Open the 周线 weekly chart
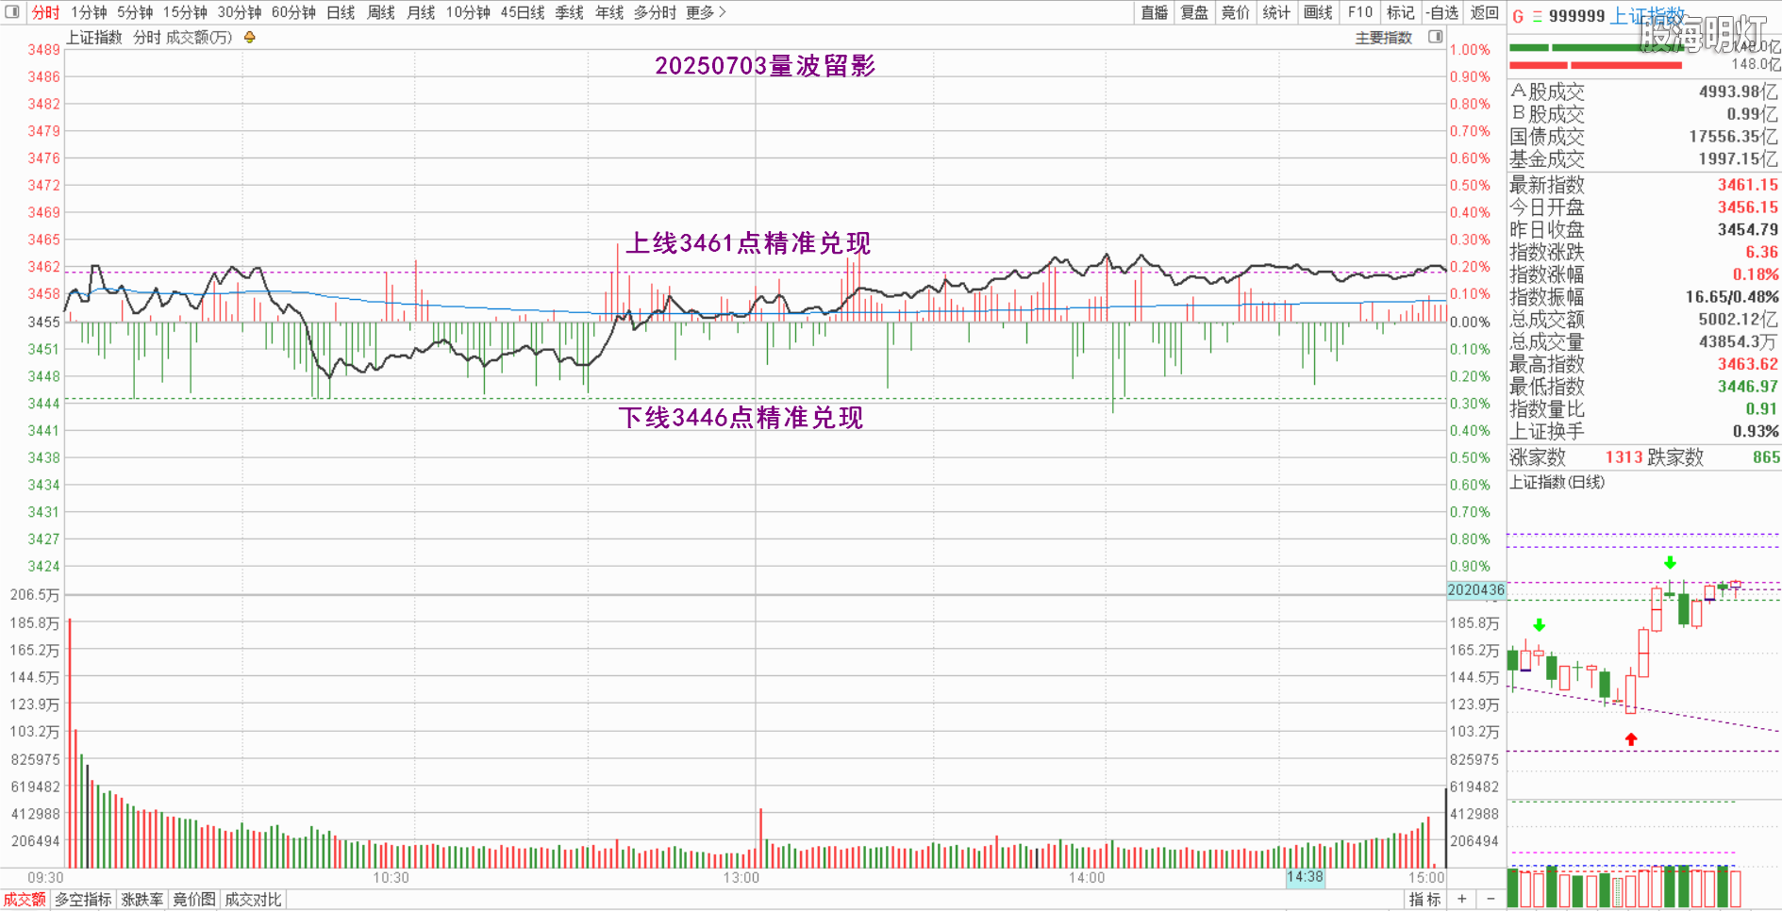The width and height of the screenshot is (1782, 911). (381, 12)
